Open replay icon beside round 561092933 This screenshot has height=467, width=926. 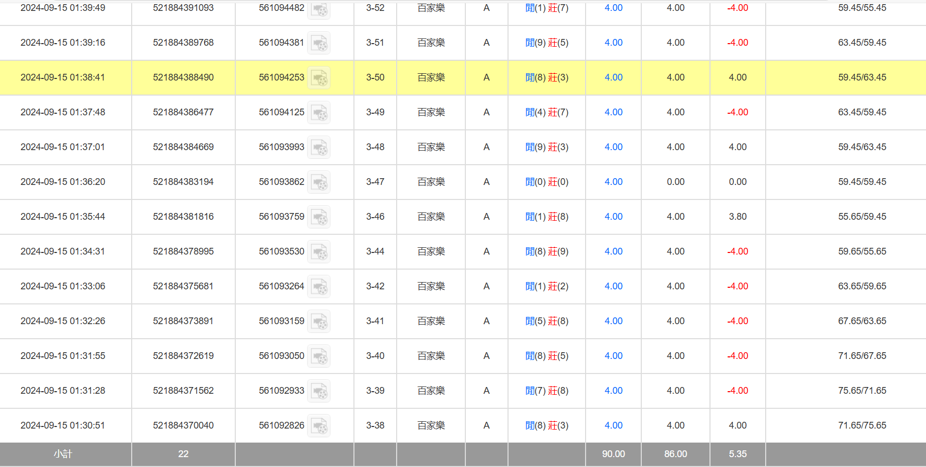pos(319,391)
